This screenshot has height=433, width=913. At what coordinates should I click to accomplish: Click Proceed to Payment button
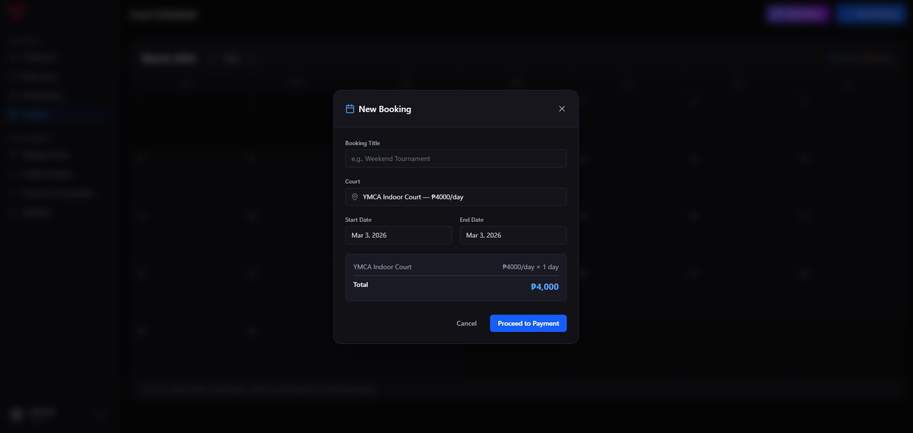(528, 323)
